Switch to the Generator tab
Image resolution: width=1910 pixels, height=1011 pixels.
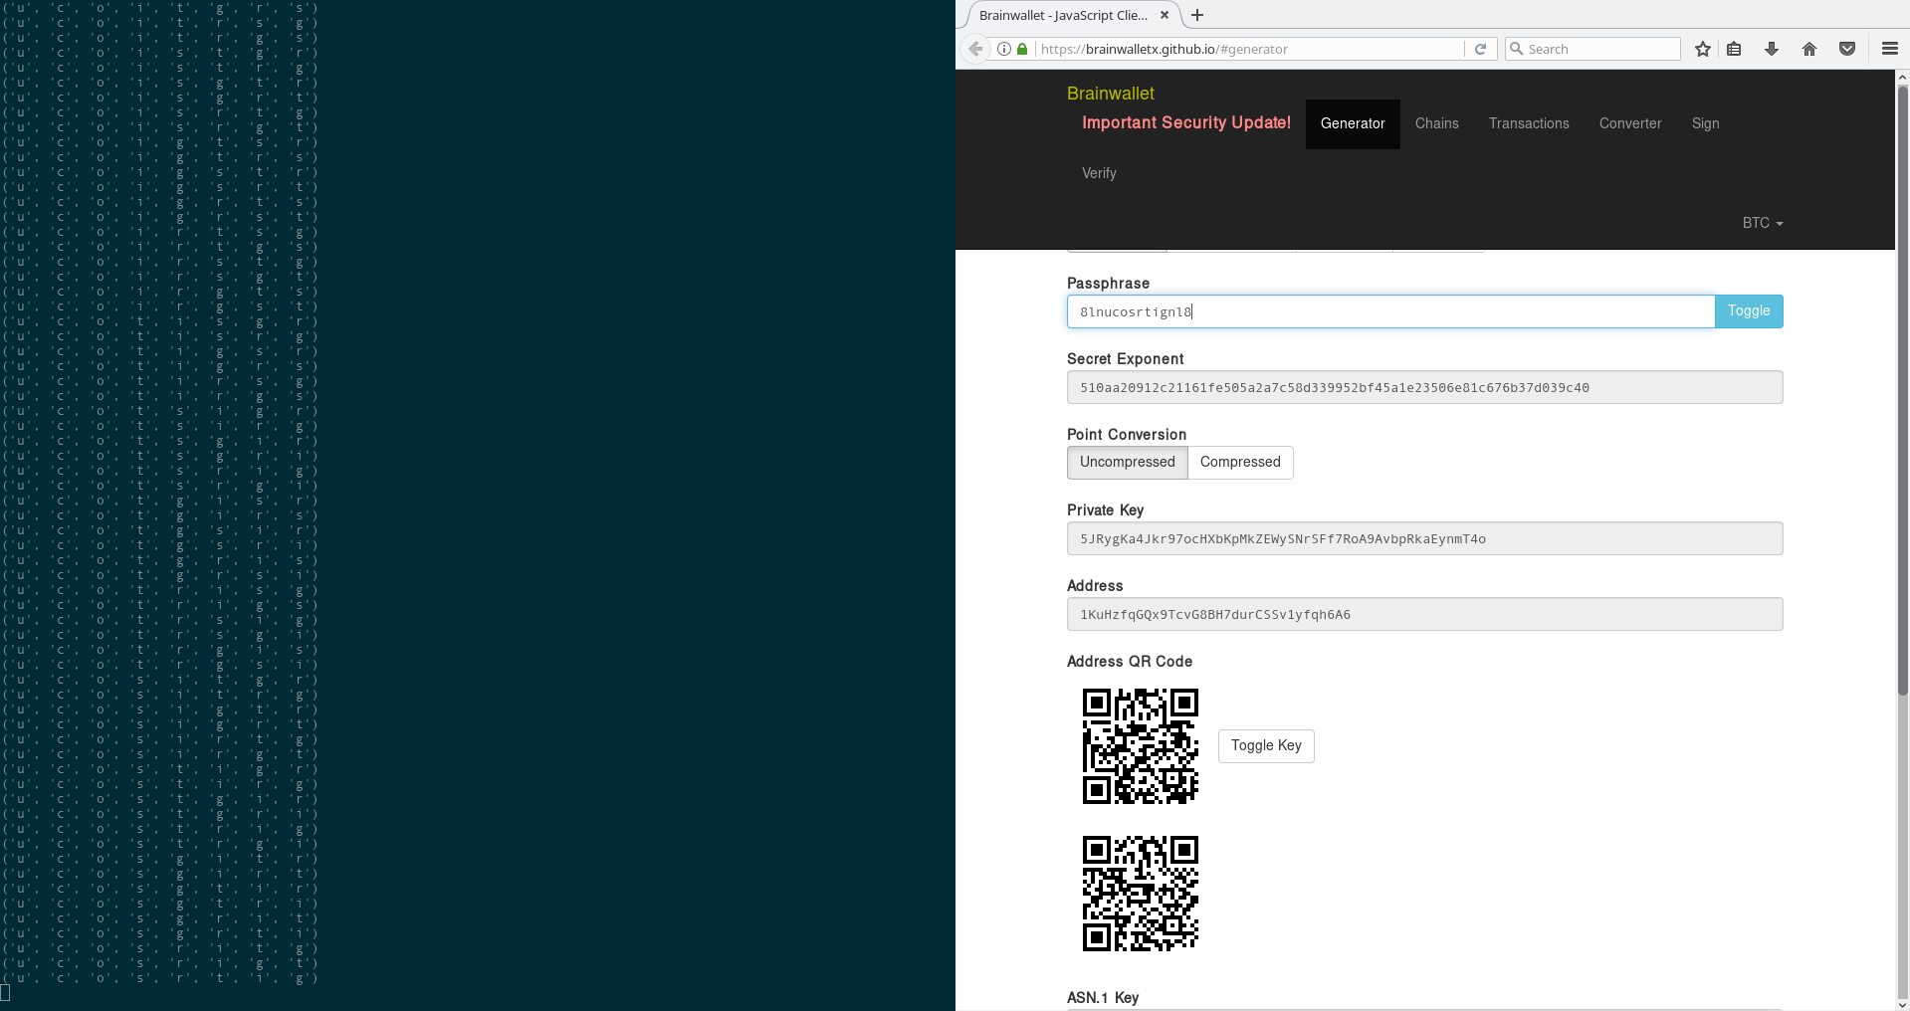click(1353, 124)
